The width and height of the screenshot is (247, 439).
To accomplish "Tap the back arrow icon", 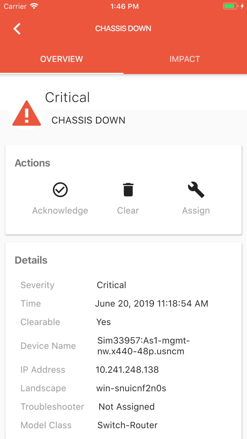I will point(17,29).
